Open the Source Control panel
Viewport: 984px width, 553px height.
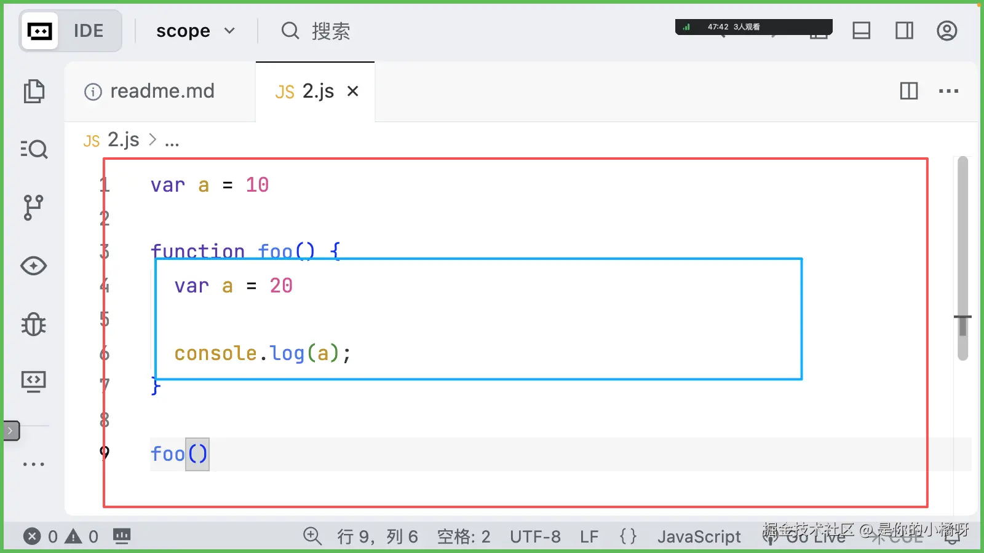34,207
